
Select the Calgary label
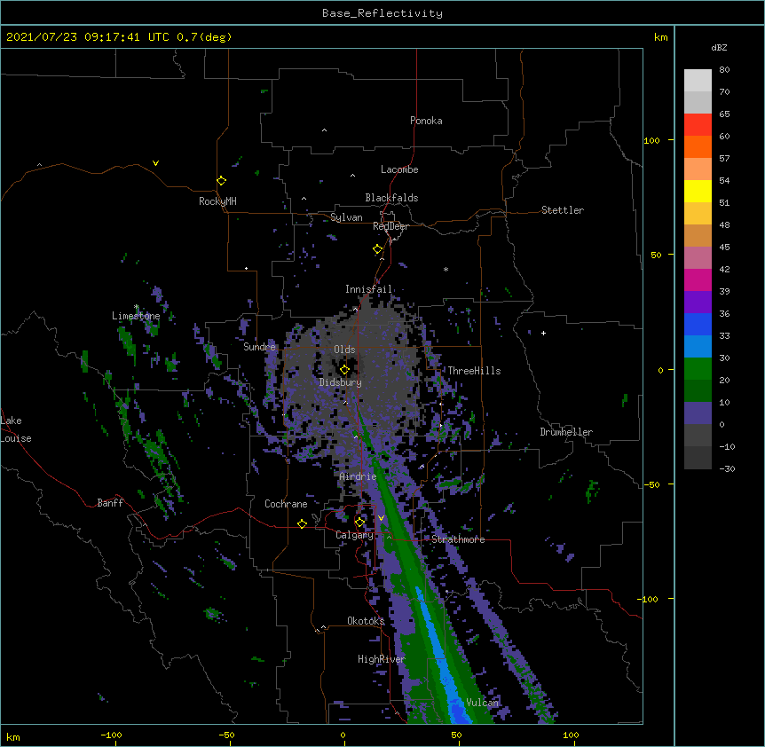coord(354,535)
